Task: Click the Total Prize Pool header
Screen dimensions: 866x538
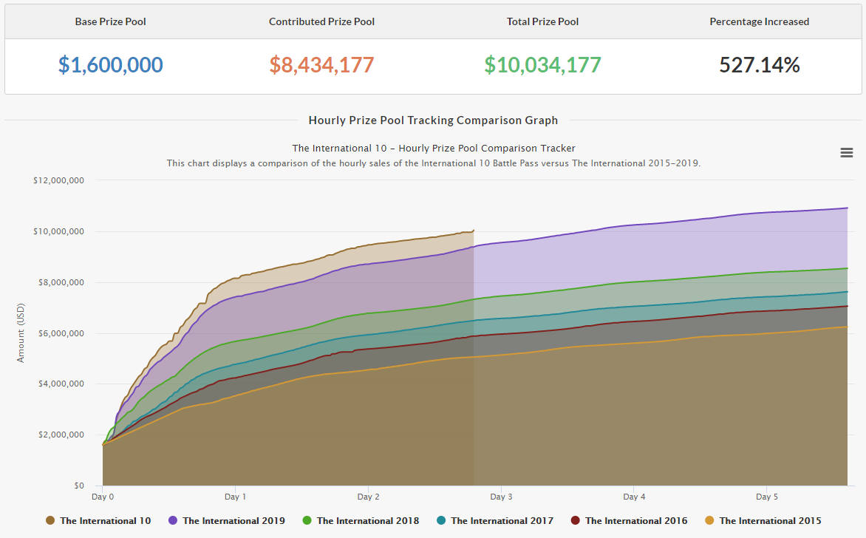Action: point(542,21)
